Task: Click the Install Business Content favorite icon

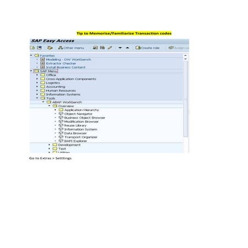Action: pyautogui.click(x=43, y=67)
